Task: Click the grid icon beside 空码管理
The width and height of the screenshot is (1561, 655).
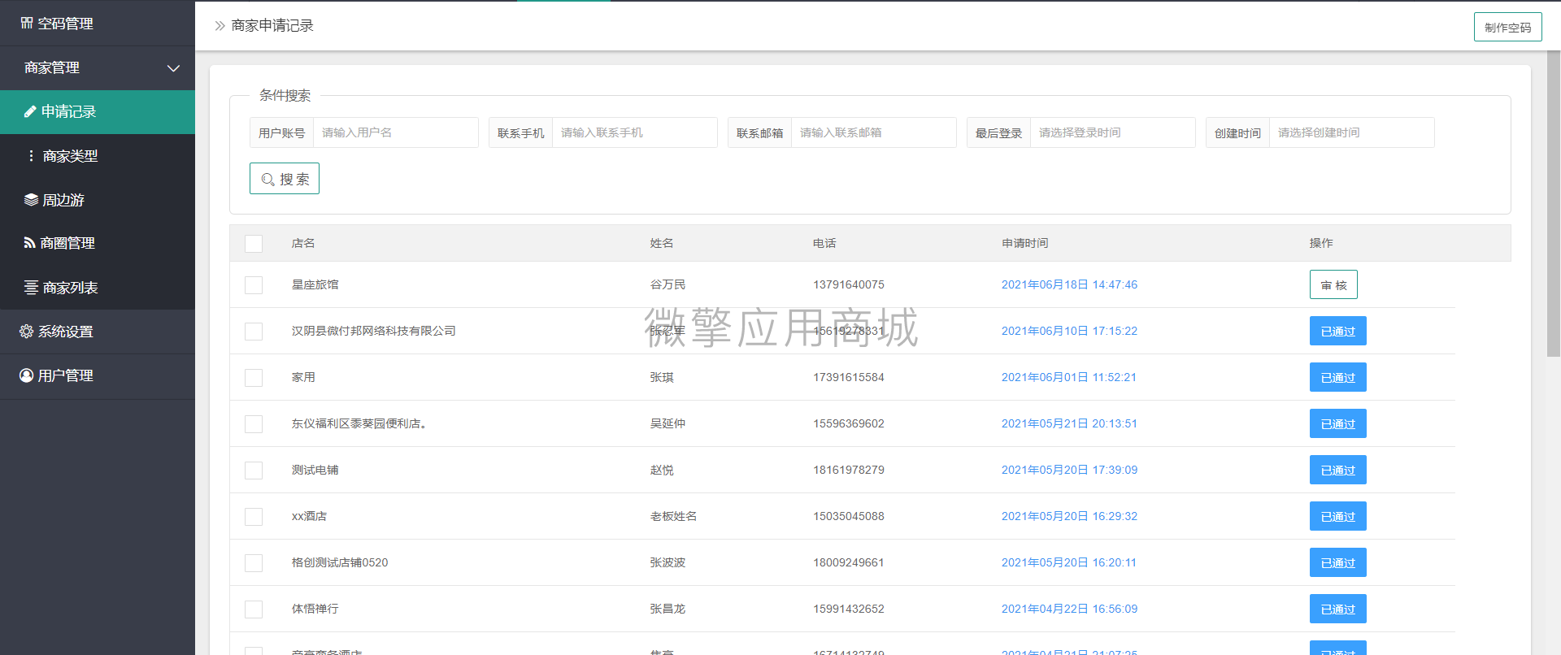Action: 27,23
